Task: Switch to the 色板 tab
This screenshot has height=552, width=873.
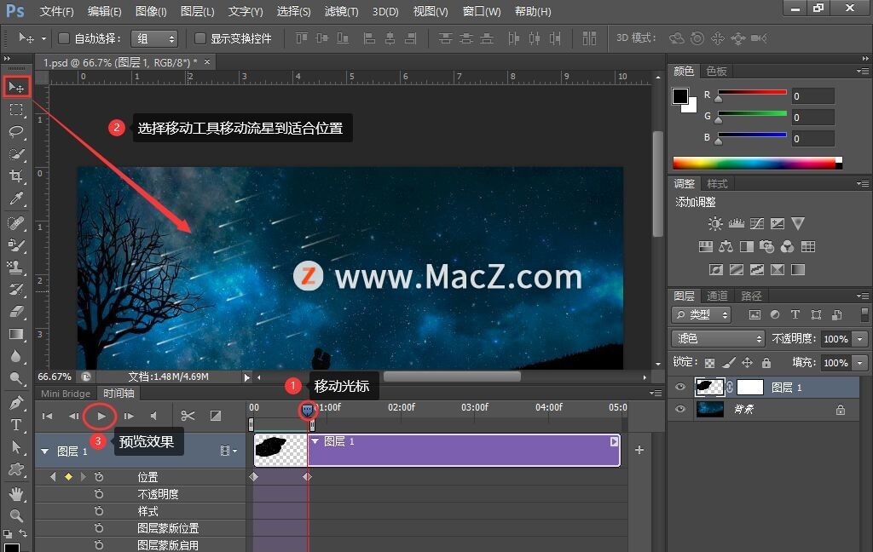Action: click(x=716, y=72)
